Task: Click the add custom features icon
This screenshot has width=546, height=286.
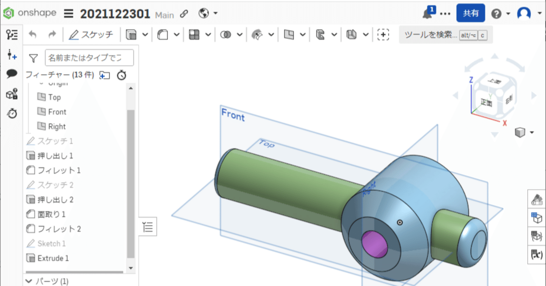Action: pyautogui.click(x=383, y=35)
